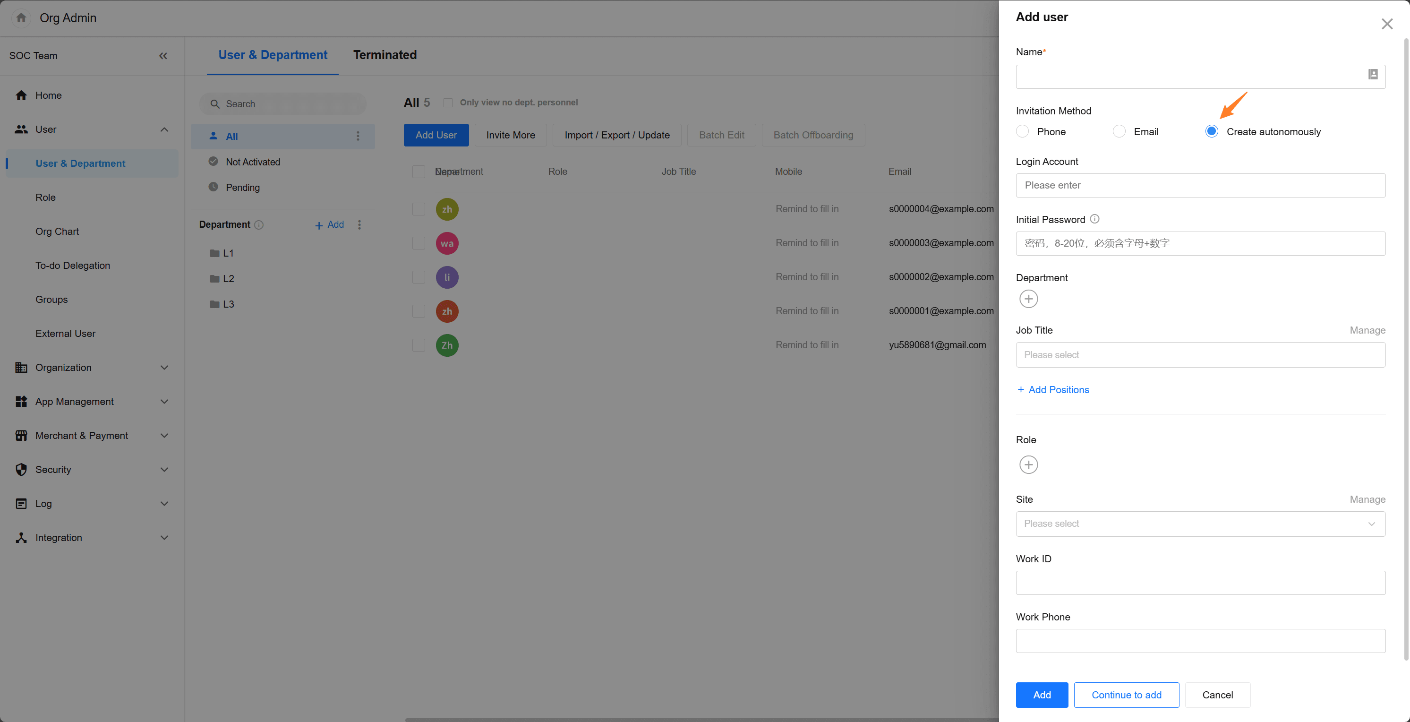1410x722 pixels.
Task: Open the Site dropdown
Action: point(1200,524)
